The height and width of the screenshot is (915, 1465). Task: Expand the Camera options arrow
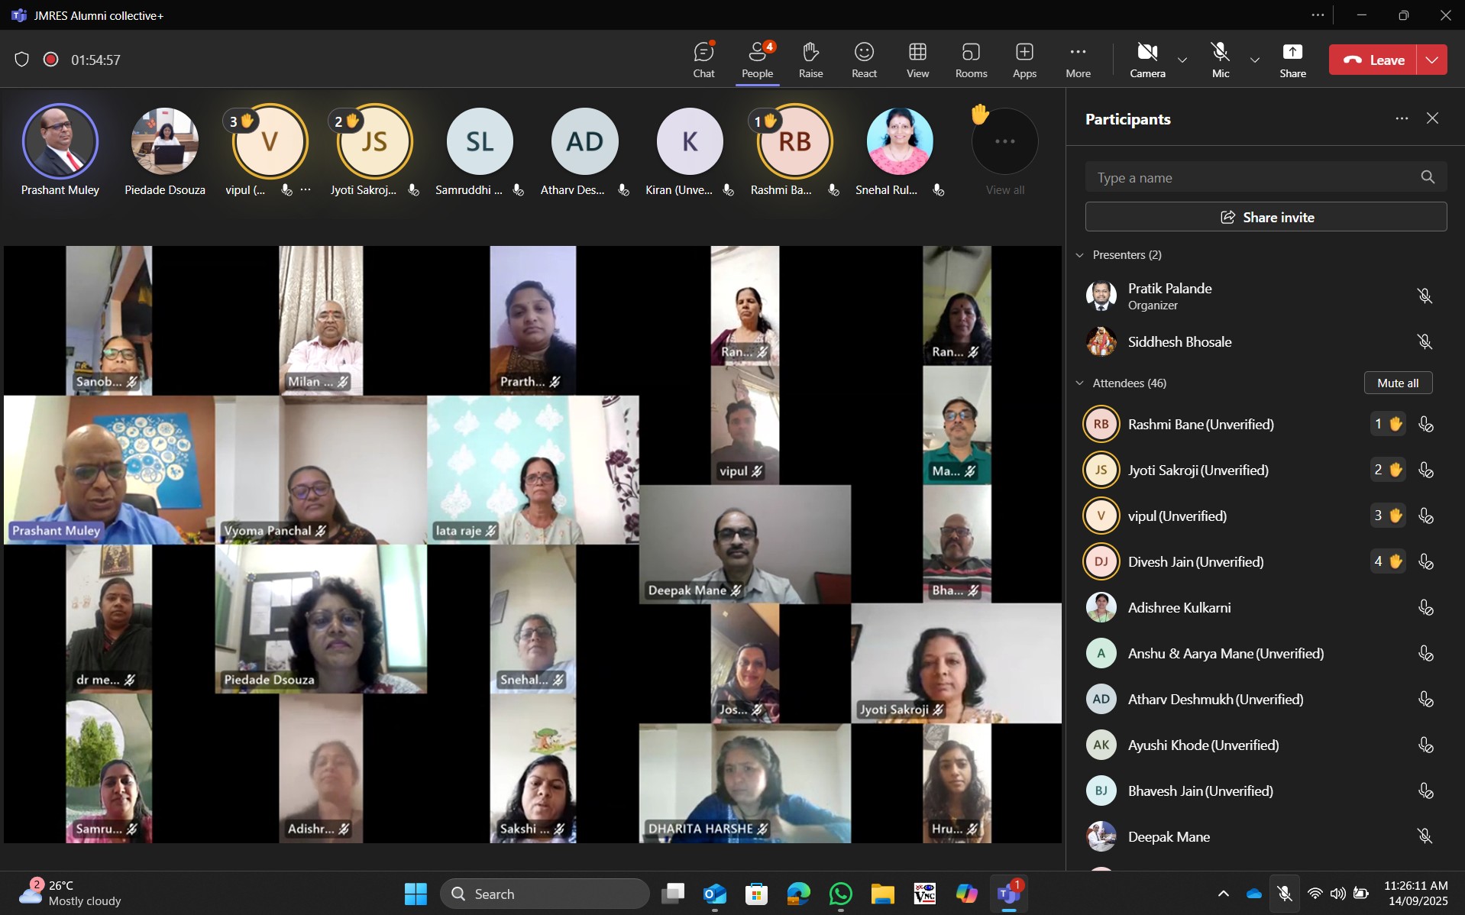(1182, 60)
